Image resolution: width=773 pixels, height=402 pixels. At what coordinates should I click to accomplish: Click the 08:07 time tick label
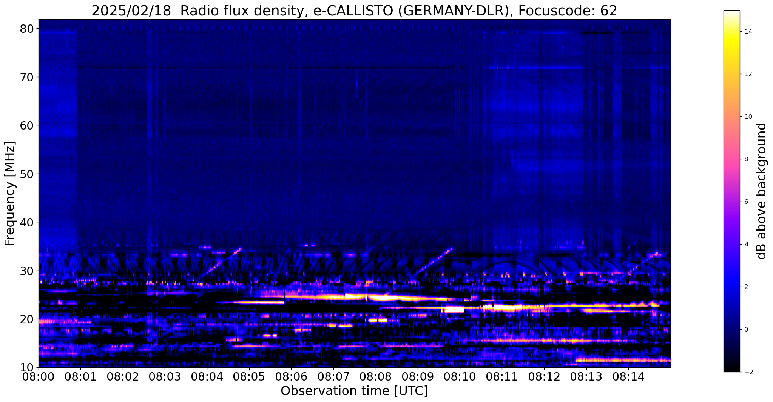click(x=333, y=376)
